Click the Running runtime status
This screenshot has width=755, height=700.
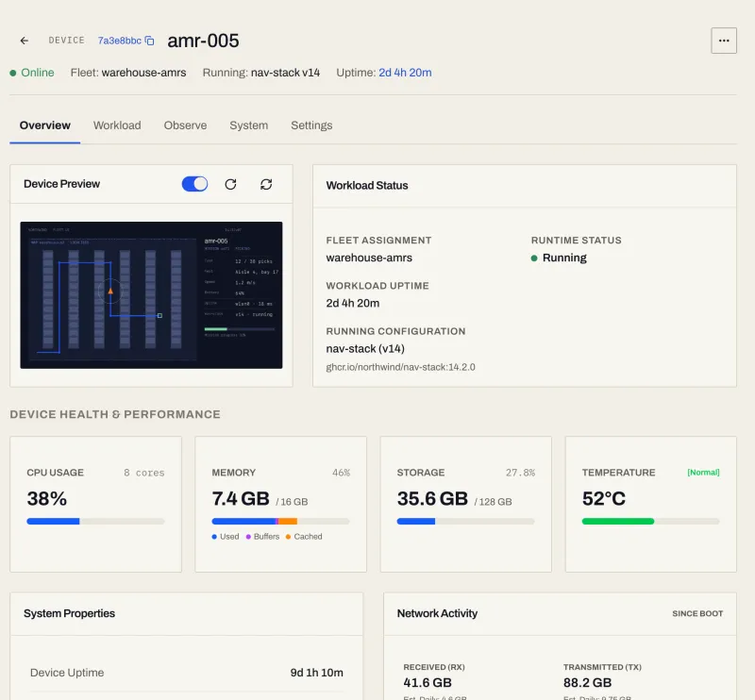coord(559,258)
